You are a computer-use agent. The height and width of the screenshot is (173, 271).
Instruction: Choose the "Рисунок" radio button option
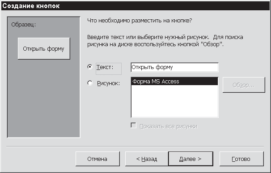tap(90, 83)
